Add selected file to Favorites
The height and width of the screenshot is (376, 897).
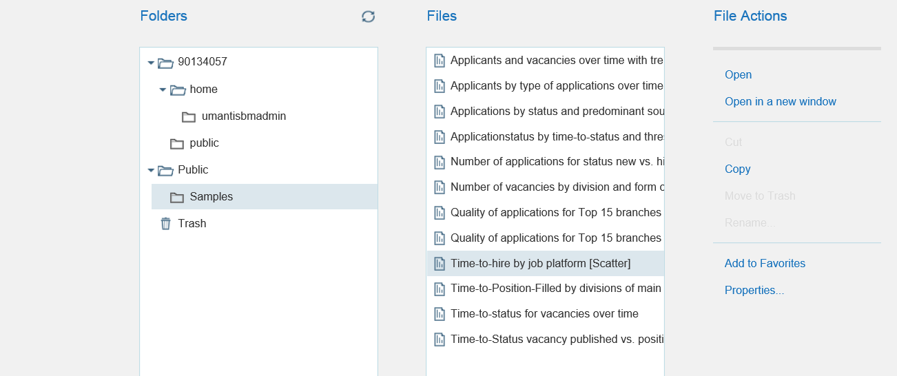click(765, 264)
